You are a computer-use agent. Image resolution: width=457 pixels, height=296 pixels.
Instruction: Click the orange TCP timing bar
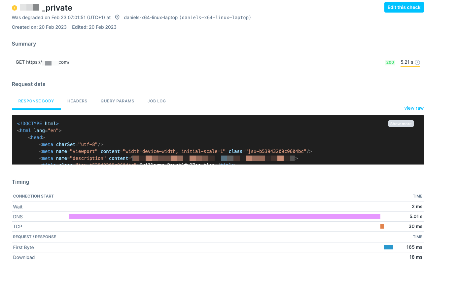pyautogui.click(x=382, y=226)
